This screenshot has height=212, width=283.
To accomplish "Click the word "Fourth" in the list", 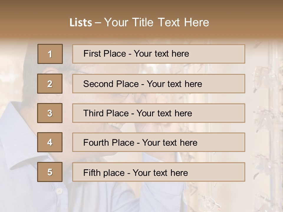I will pos(96,143).
